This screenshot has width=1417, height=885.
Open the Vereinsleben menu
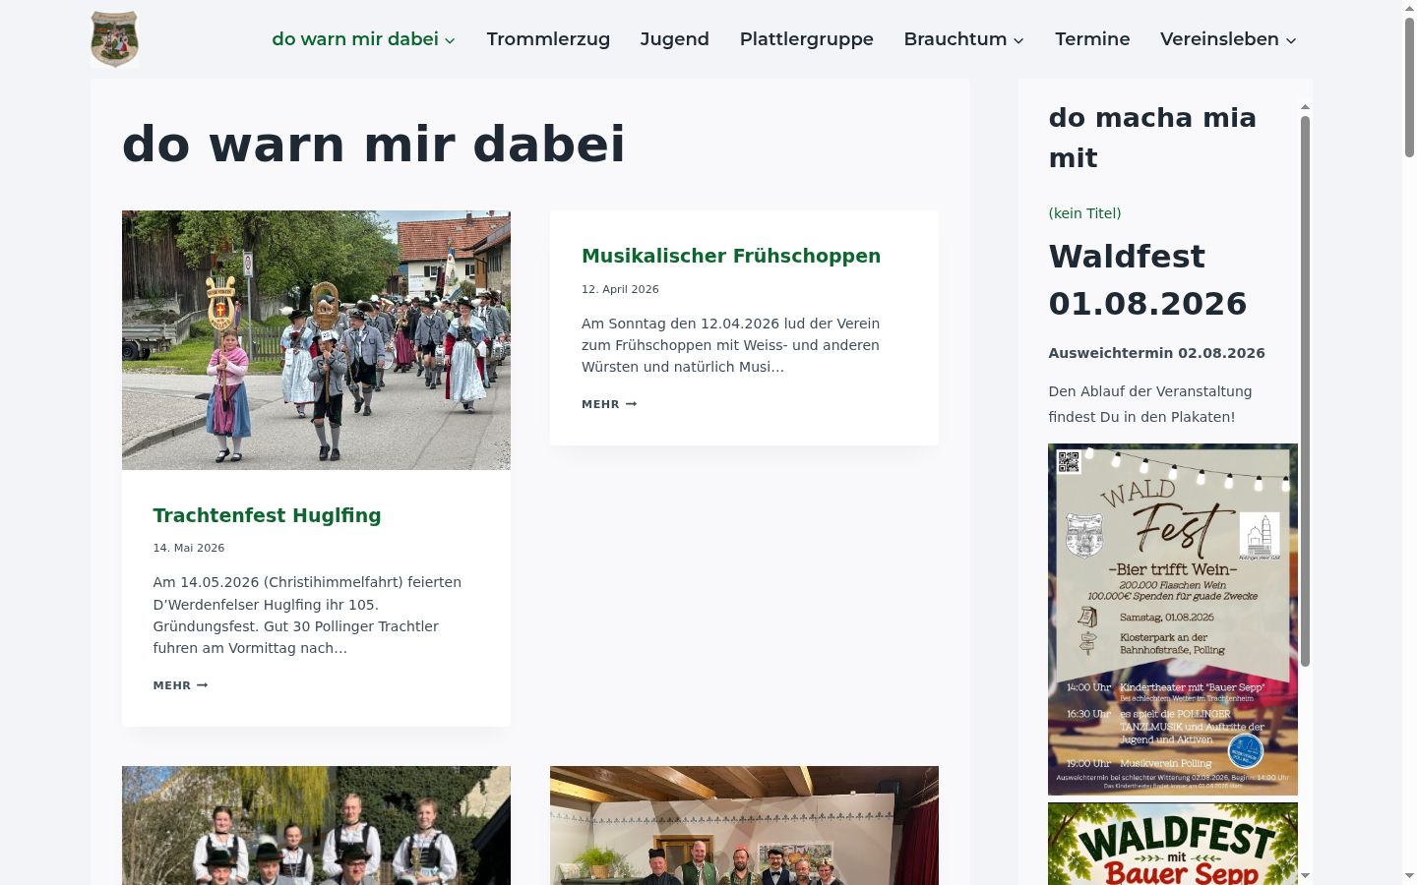1219,39
